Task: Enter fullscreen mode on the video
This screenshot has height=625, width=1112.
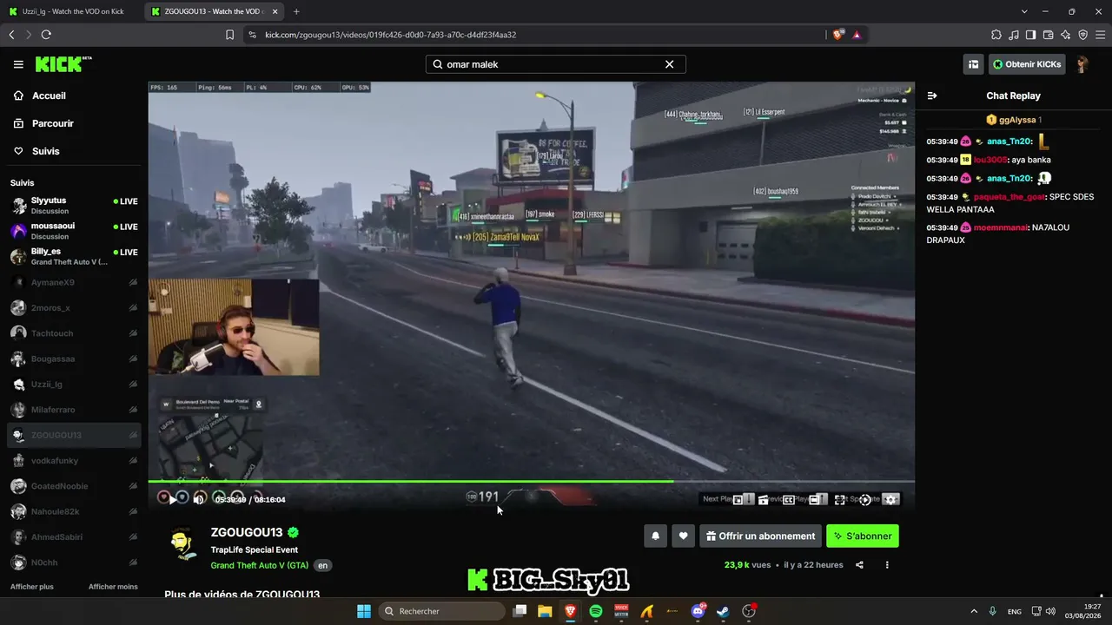Action: pyautogui.click(x=839, y=500)
